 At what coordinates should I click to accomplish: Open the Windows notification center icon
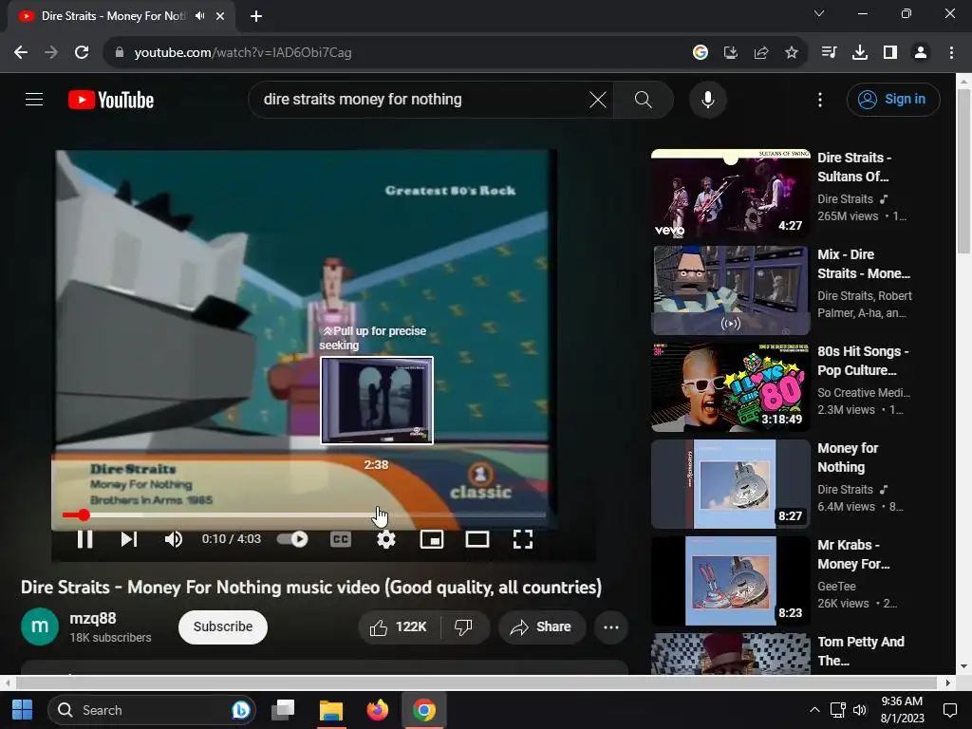[x=949, y=710]
